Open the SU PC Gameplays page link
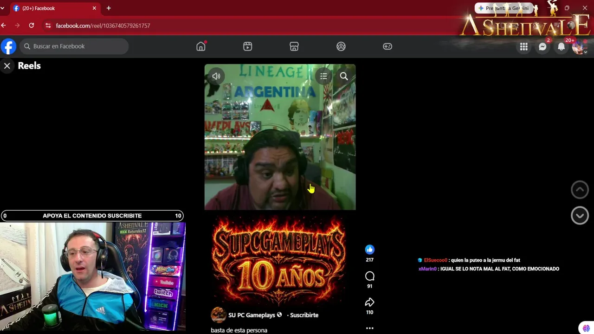The height and width of the screenshot is (334, 594). coord(252,315)
